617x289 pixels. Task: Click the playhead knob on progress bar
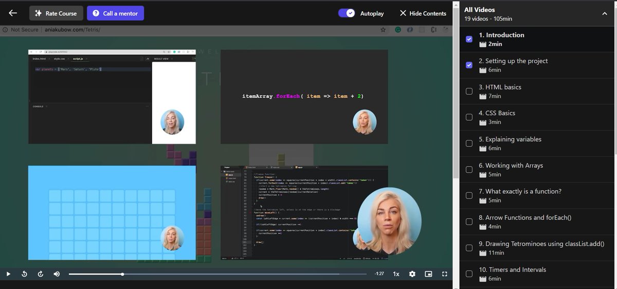point(122,274)
